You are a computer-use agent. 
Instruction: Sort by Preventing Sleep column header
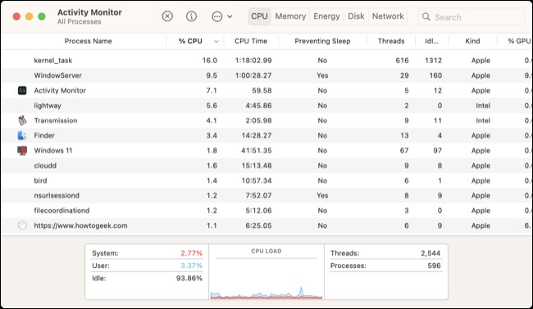(x=322, y=41)
